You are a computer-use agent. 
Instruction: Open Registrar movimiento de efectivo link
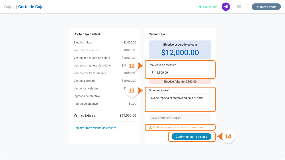tap(95, 128)
